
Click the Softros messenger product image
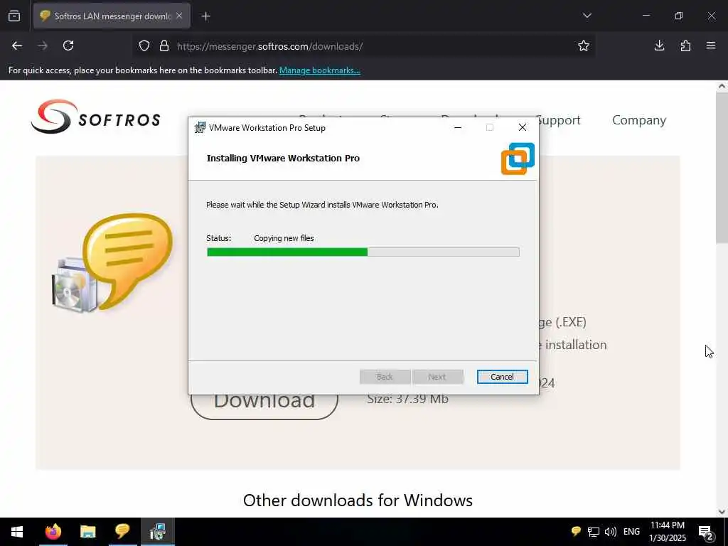tap(112, 263)
